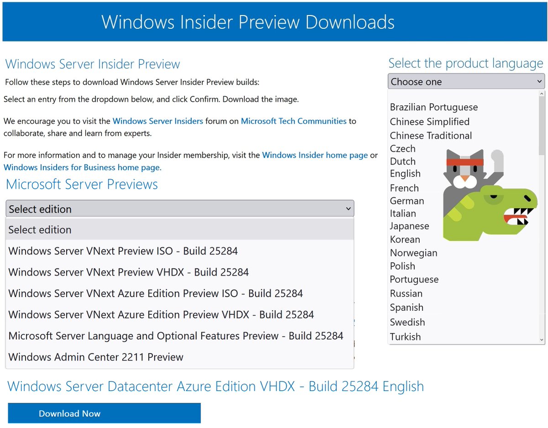Select the Chinese Simplified language option

(x=429, y=122)
